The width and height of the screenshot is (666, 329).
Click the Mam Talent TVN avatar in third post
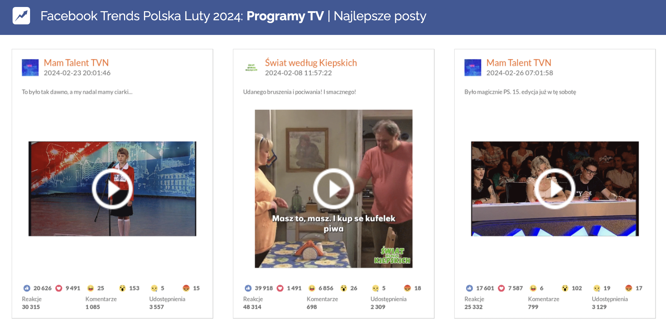tap(473, 68)
